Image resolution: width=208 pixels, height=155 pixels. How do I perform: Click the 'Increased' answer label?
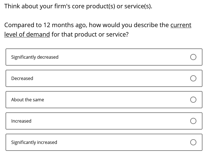coord(21,121)
